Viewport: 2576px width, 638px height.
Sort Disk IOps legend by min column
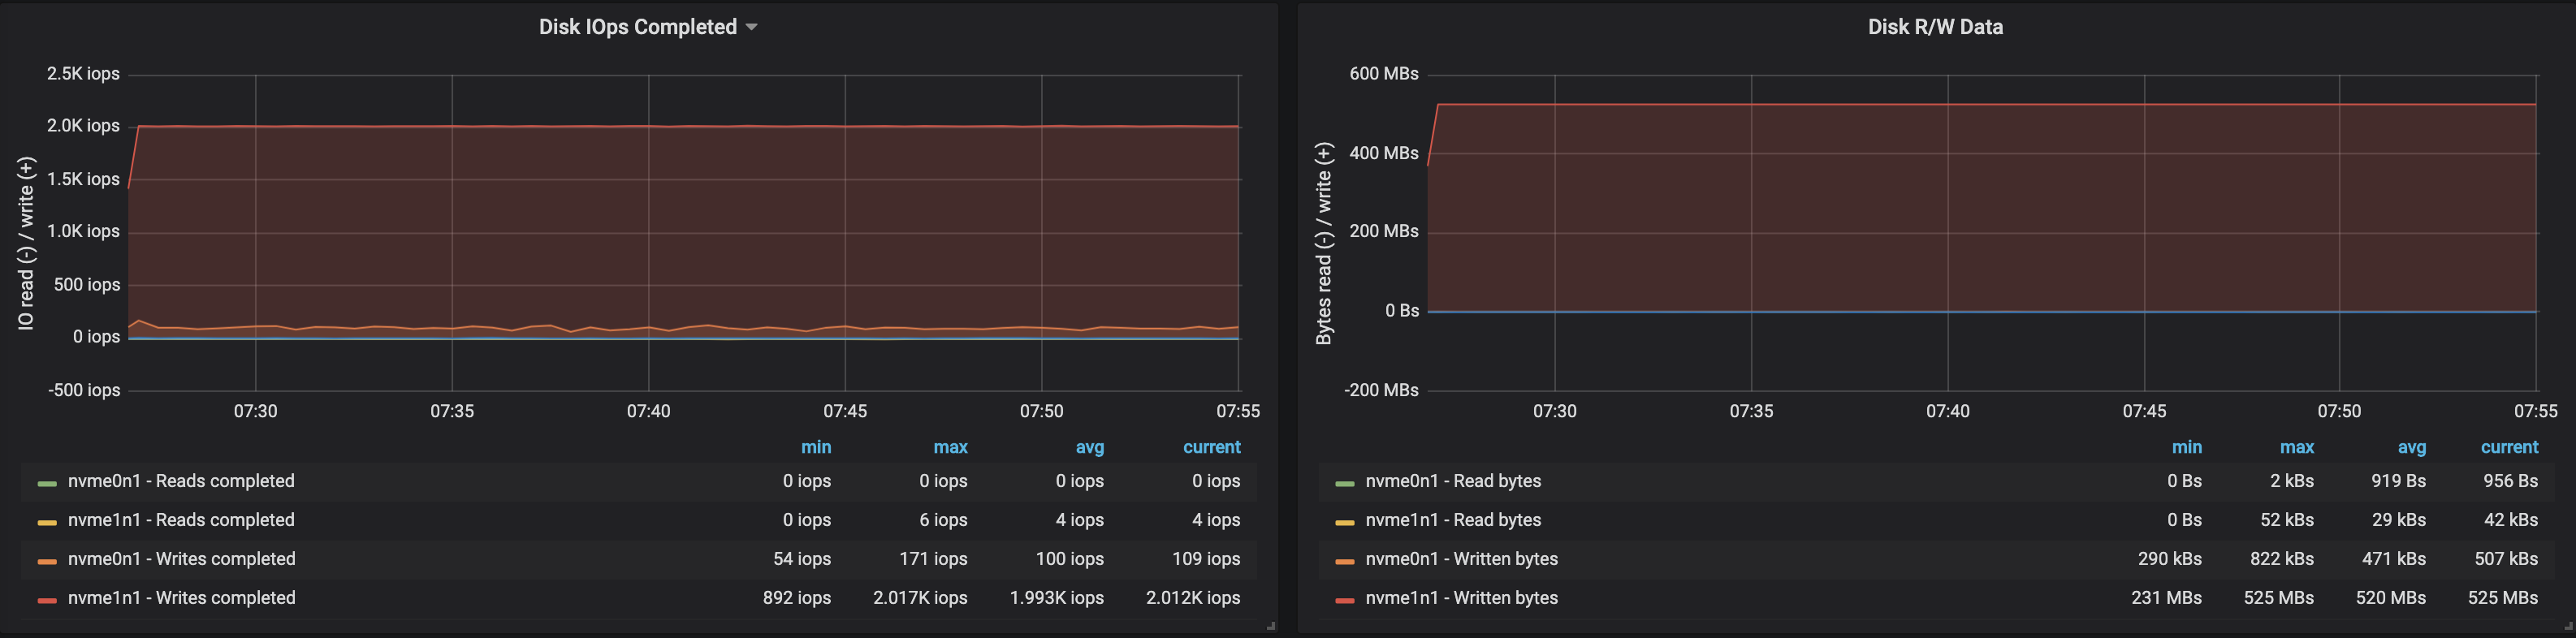(815, 447)
